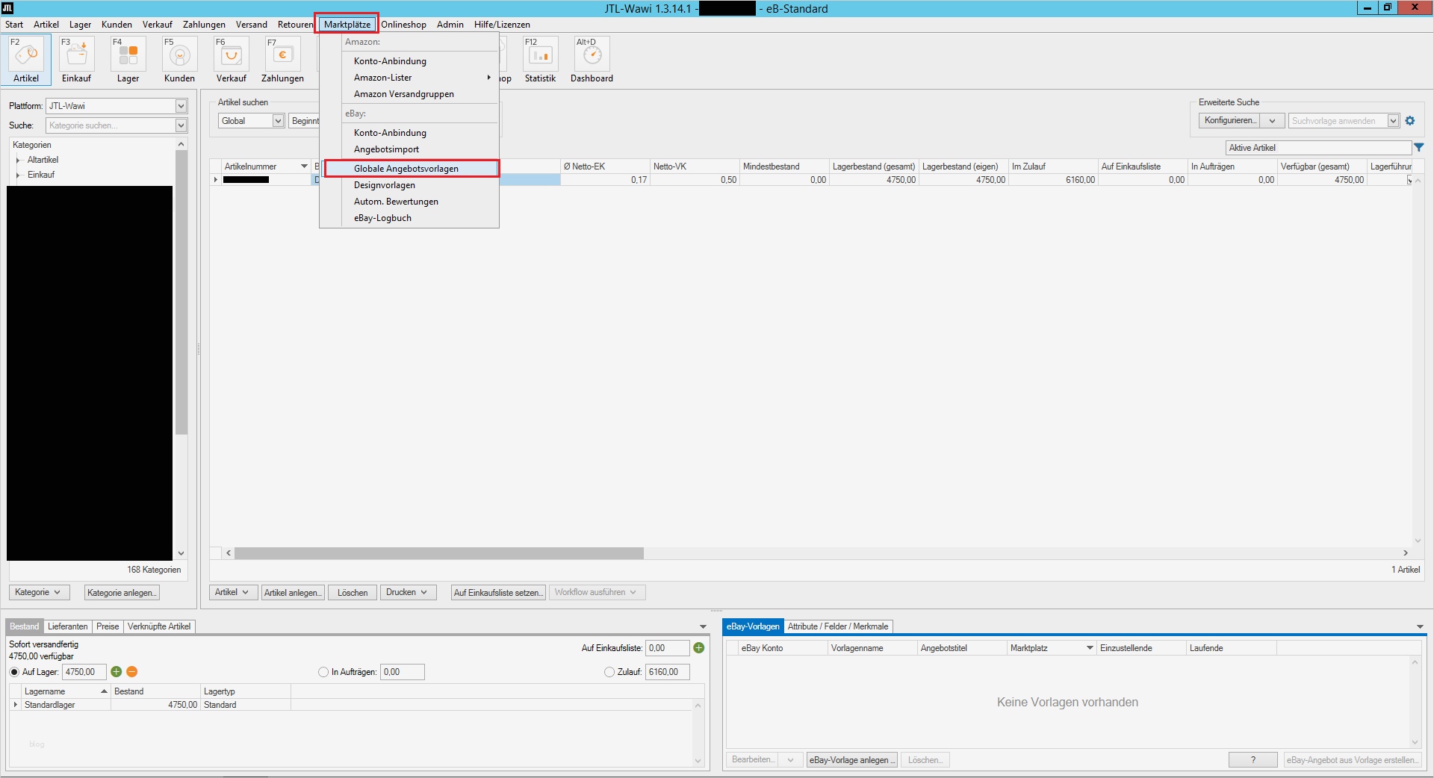The height and width of the screenshot is (778, 1434).
Task: Switch to the Verknüpfte Artikel tab
Action: 159,626
